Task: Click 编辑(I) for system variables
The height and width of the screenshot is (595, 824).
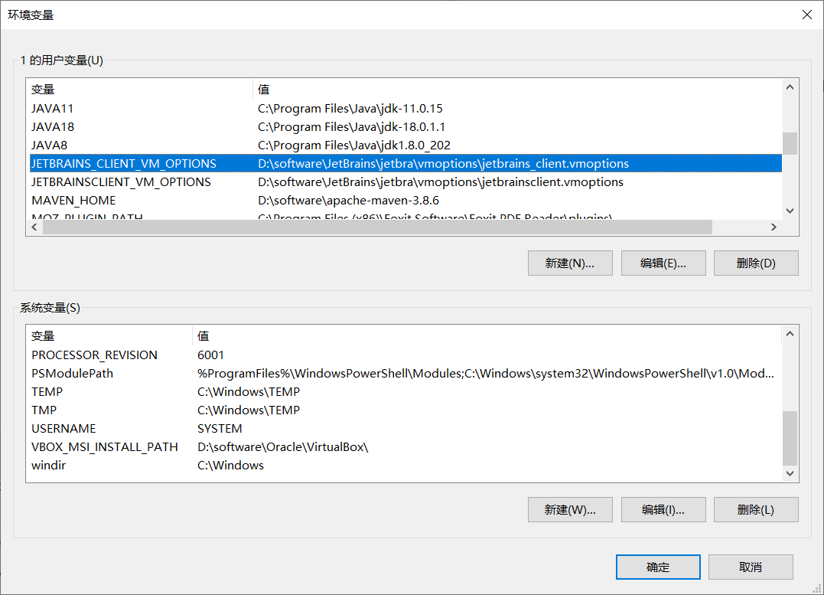Action: click(663, 510)
